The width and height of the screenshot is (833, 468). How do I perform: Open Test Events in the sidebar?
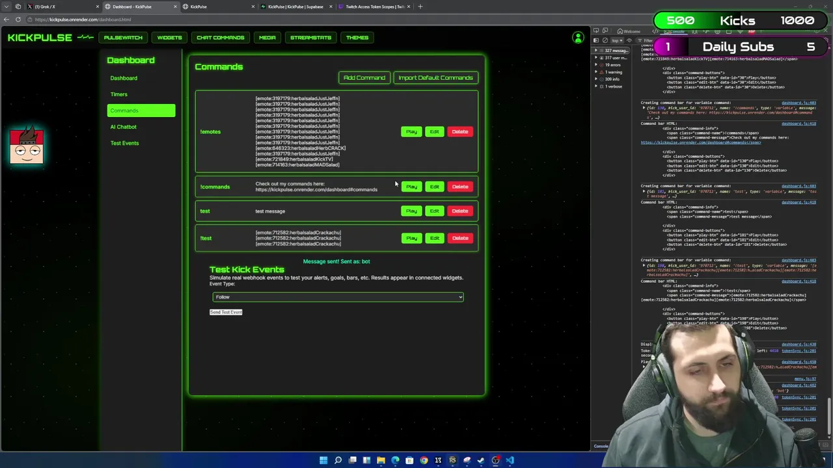click(125, 143)
